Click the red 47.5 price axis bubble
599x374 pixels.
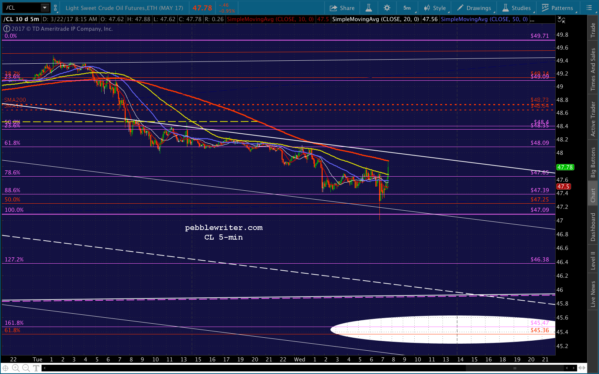[563, 187]
